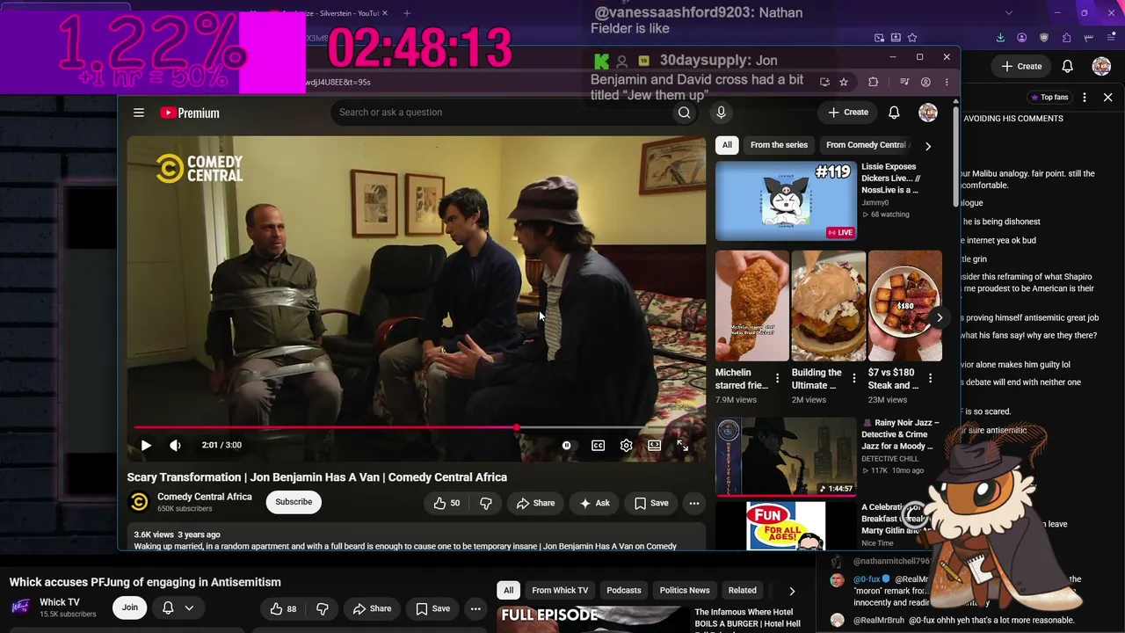The height and width of the screenshot is (633, 1125).
Task: Dislike the Jon Benjamin Has A Van video
Action: click(486, 503)
